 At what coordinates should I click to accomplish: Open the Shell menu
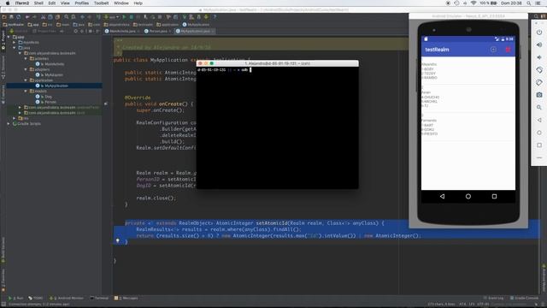click(x=38, y=3)
